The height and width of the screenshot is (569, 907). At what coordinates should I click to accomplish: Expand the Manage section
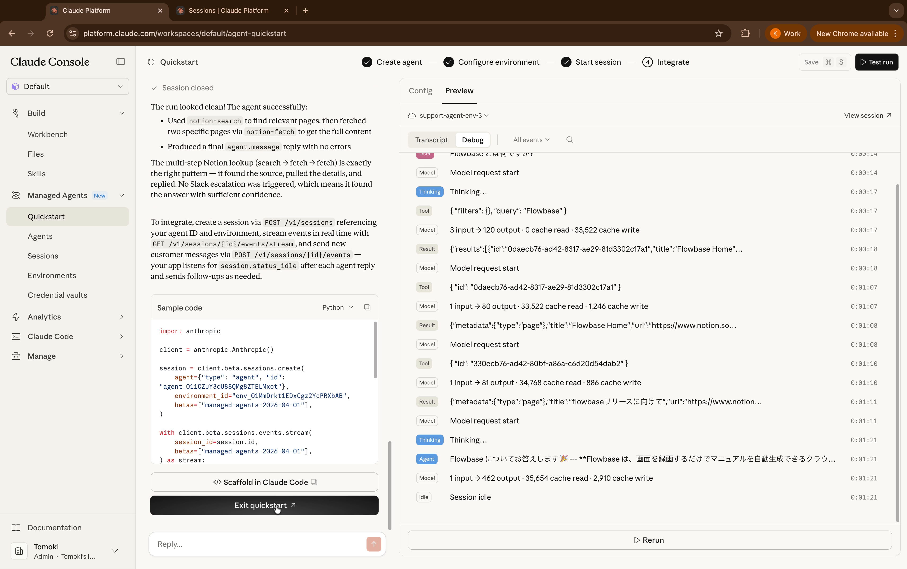tap(121, 356)
